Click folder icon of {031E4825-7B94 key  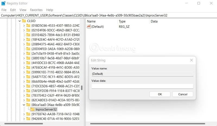click(x=28, y=35)
